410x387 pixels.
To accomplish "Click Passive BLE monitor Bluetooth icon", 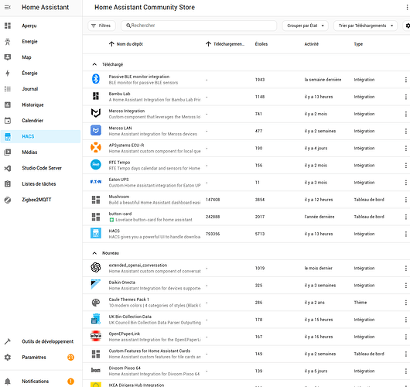I will coord(96,79).
